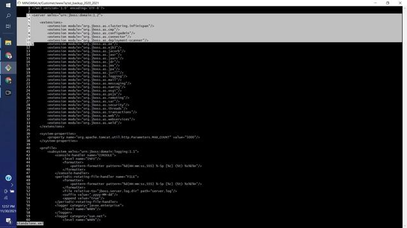
Task: Close the MINGW64 terminal window
Action: (x=400, y=3)
